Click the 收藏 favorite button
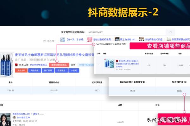Viewport: 190px width, 126px height. tap(74, 71)
